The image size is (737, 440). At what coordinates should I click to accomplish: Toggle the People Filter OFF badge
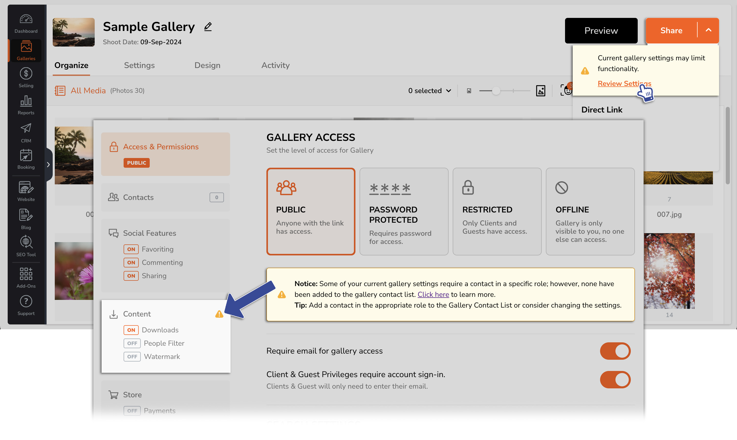pyautogui.click(x=132, y=343)
